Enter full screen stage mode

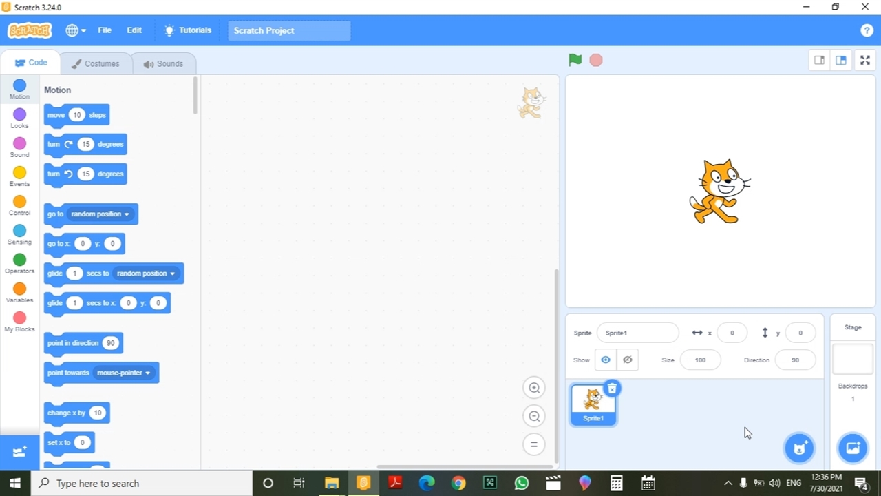click(865, 61)
